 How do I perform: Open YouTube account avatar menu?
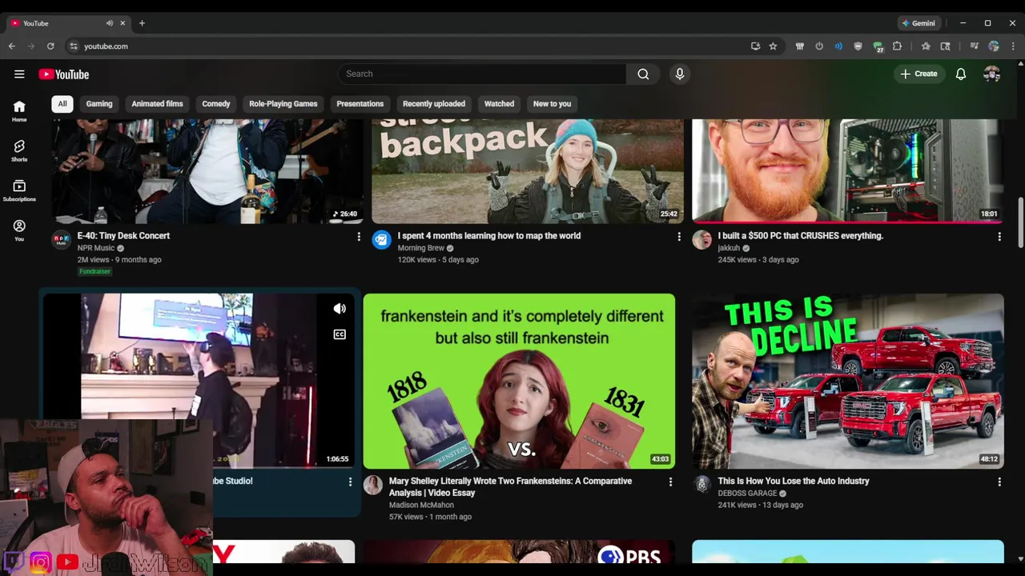click(x=992, y=74)
